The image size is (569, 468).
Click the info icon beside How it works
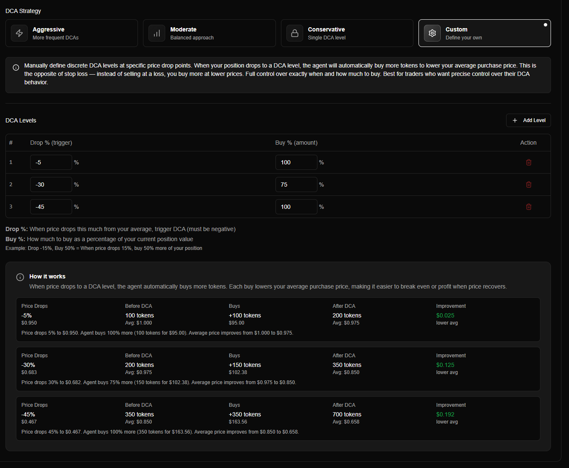point(20,277)
